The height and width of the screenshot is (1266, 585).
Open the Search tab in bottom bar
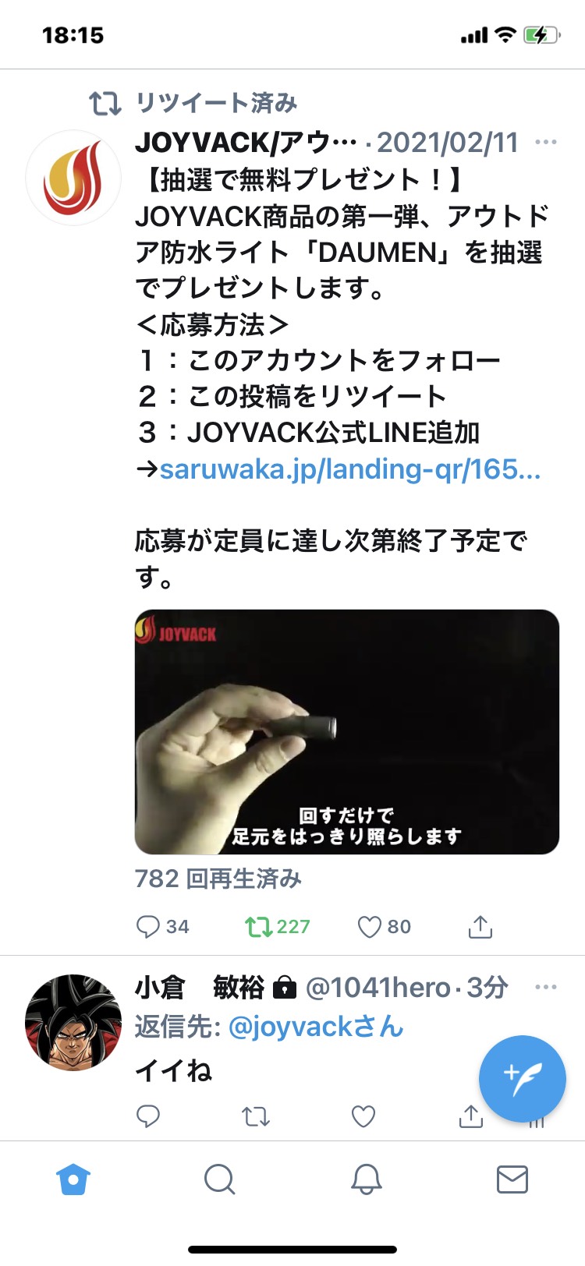point(219,1179)
